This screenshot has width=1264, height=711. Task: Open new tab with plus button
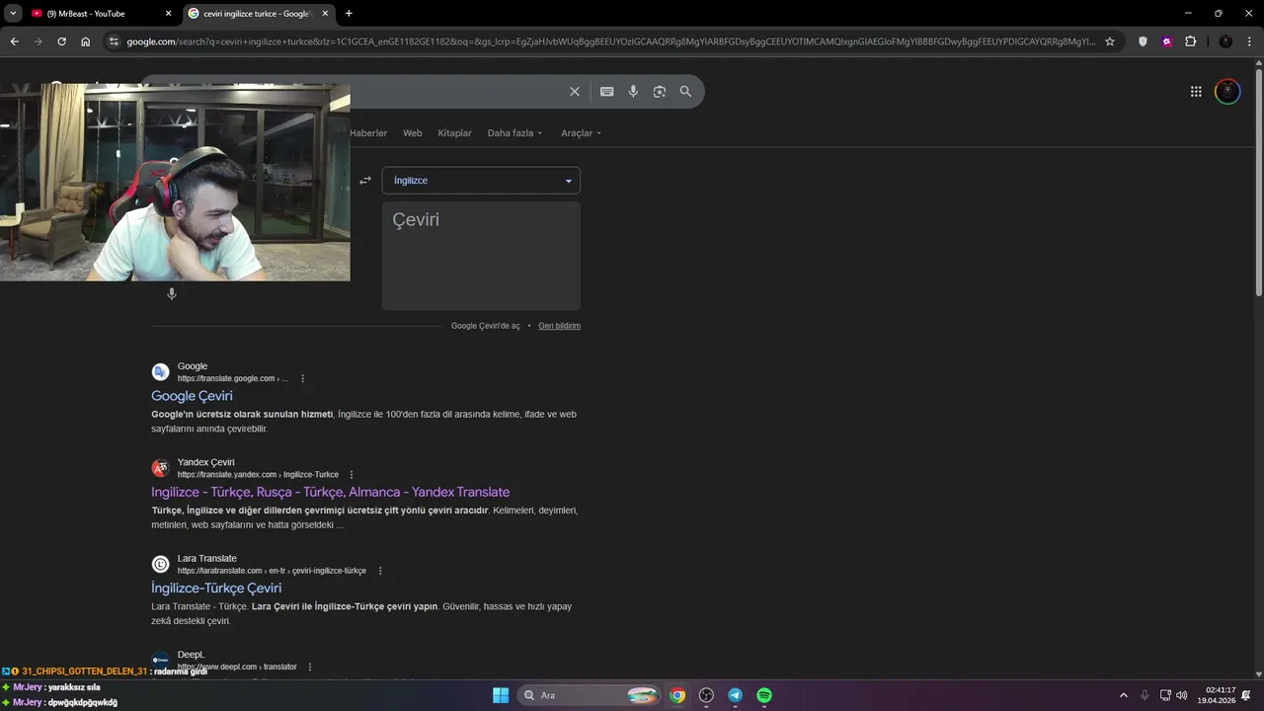click(x=349, y=13)
